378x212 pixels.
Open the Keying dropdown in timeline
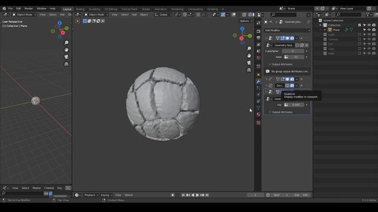click(106, 195)
